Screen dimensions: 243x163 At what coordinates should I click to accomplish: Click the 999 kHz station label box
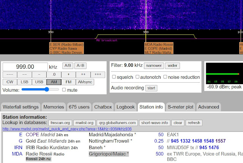159,48
